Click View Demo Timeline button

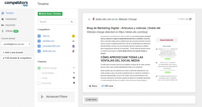(x=50, y=14)
